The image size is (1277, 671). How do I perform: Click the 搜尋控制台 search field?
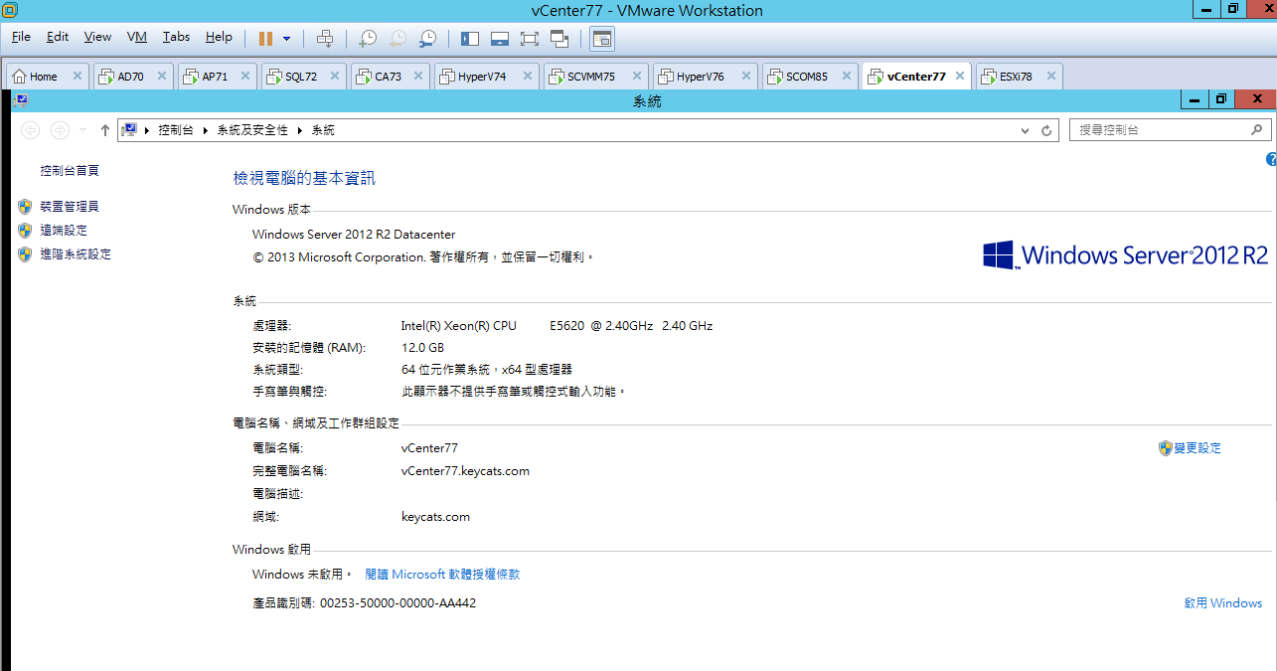point(1170,130)
